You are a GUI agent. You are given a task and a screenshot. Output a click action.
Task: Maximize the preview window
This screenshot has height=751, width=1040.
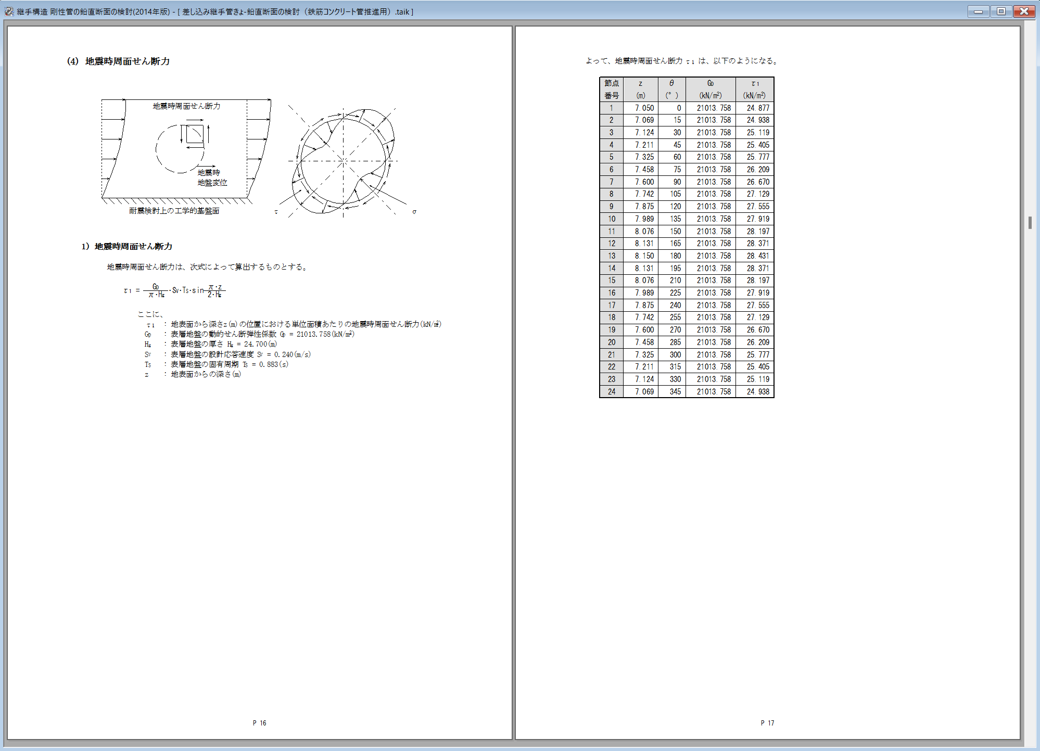tap(1001, 11)
